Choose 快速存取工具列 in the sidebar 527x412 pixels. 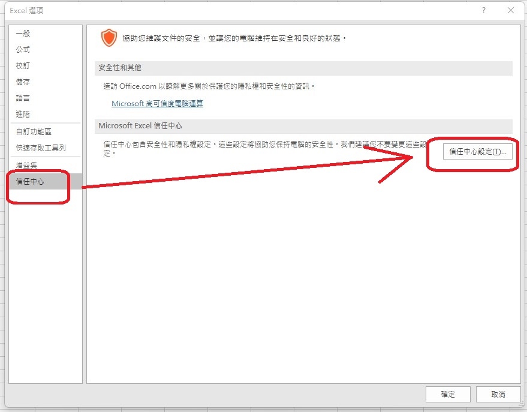point(46,148)
